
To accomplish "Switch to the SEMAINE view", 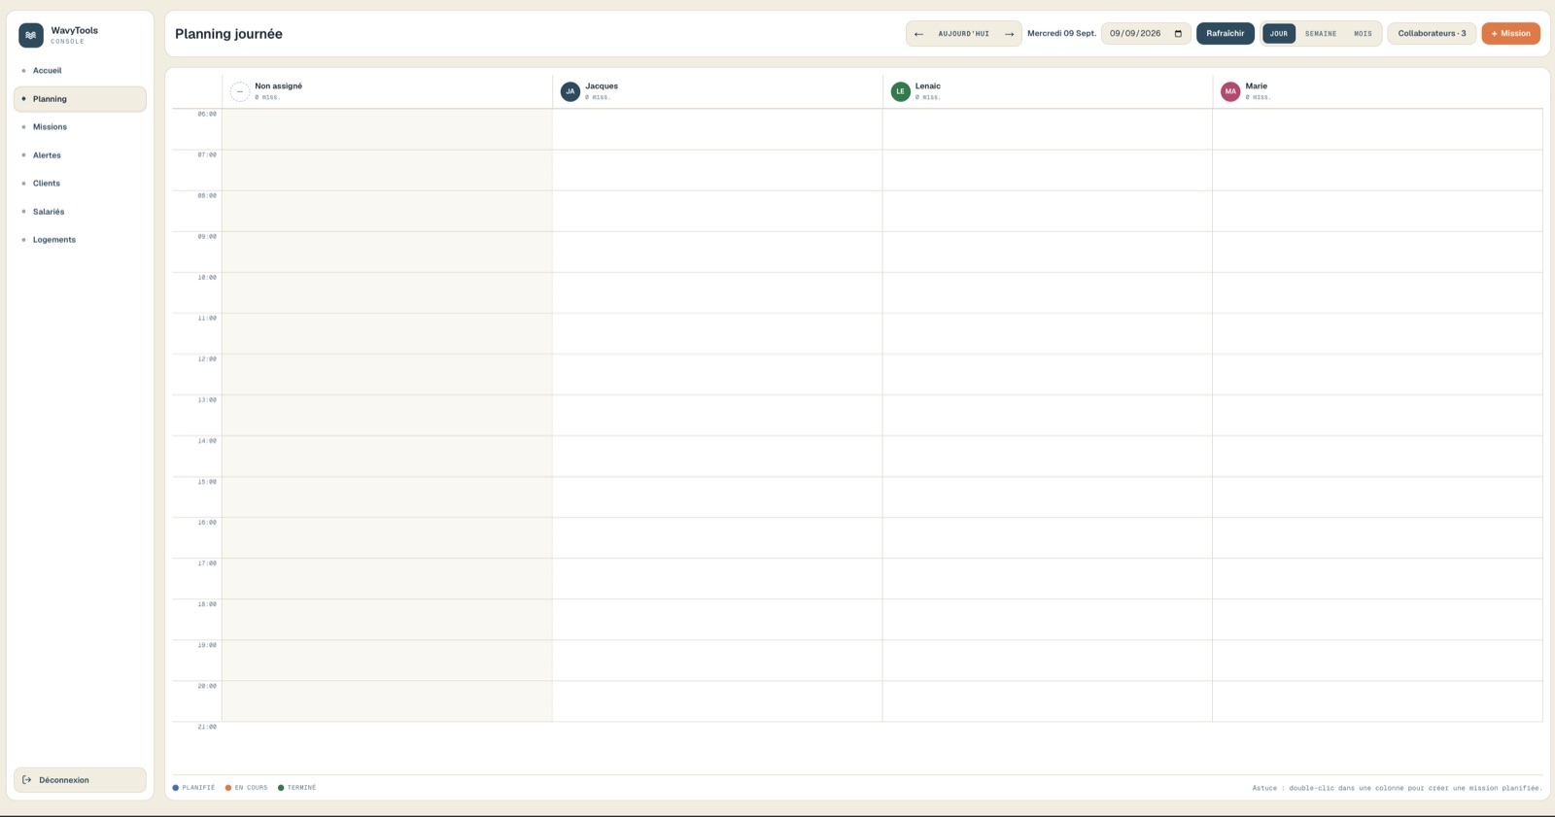I will coord(1321,34).
